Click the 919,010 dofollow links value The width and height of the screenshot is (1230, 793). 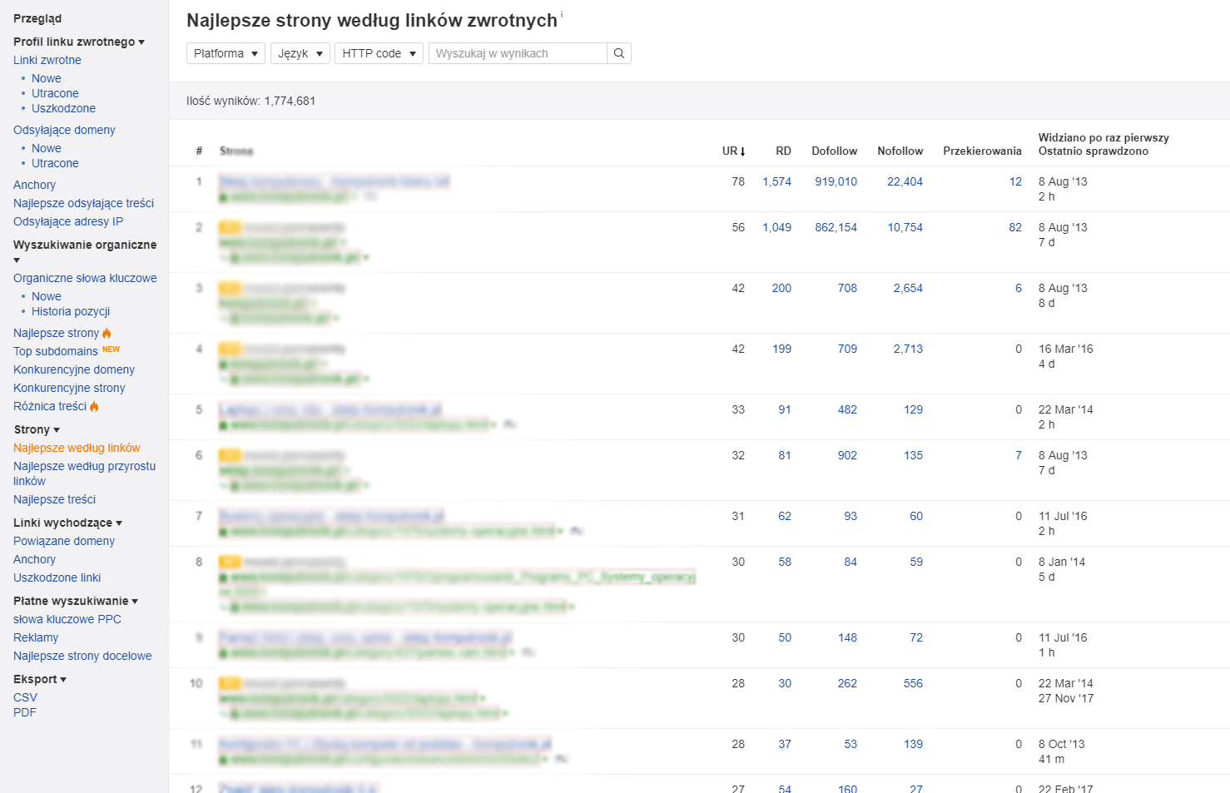(x=836, y=181)
